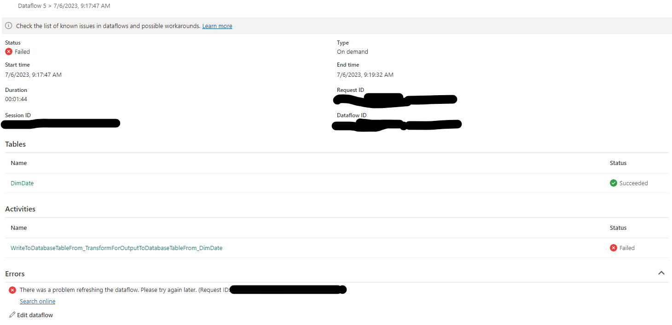Click the Status column header in Tables
The image size is (672, 325).
coord(618,163)
